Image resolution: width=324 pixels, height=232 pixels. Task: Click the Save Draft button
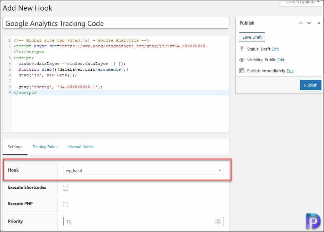[x=252, y=37]
